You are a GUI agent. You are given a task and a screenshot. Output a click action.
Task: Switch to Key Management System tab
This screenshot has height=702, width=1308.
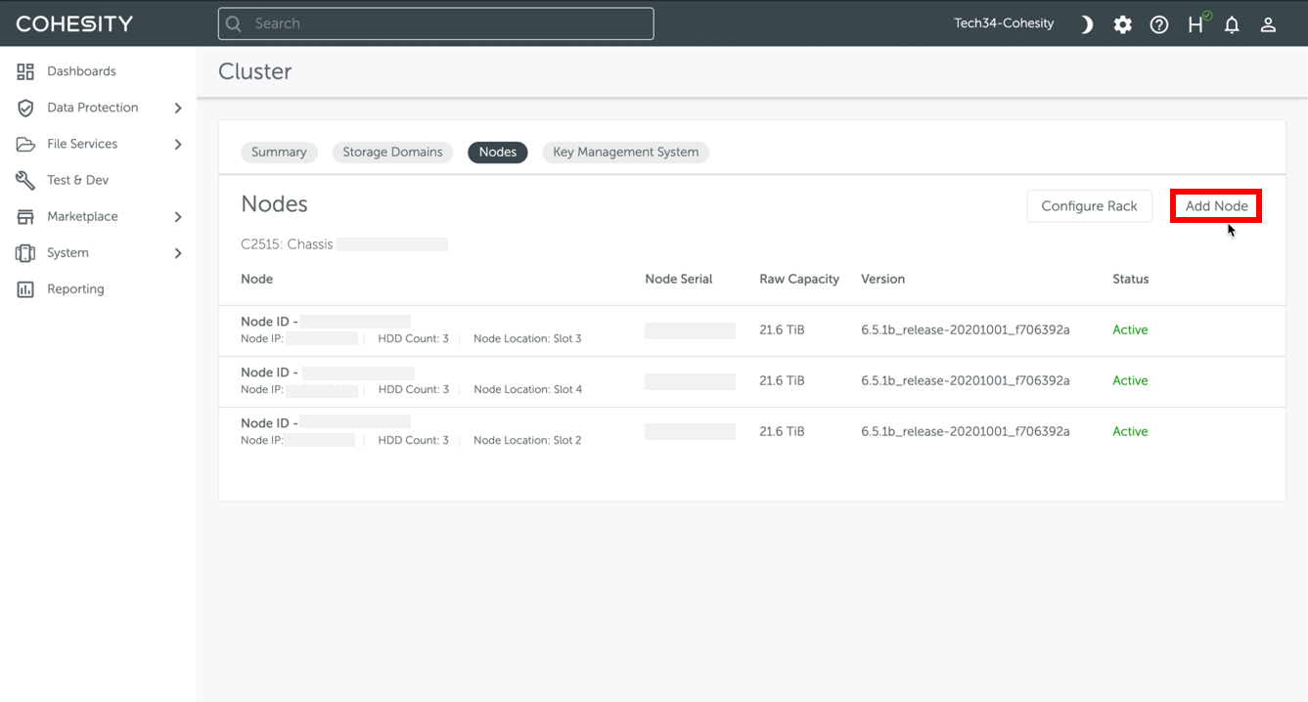click(626, 153)
